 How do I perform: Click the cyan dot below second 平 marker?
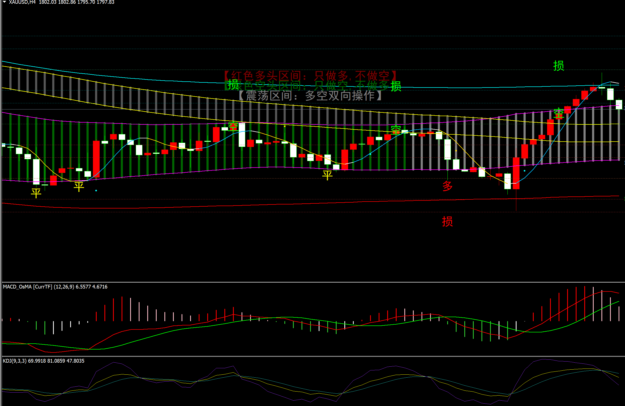pyautogui.click(x=96, y=191)
